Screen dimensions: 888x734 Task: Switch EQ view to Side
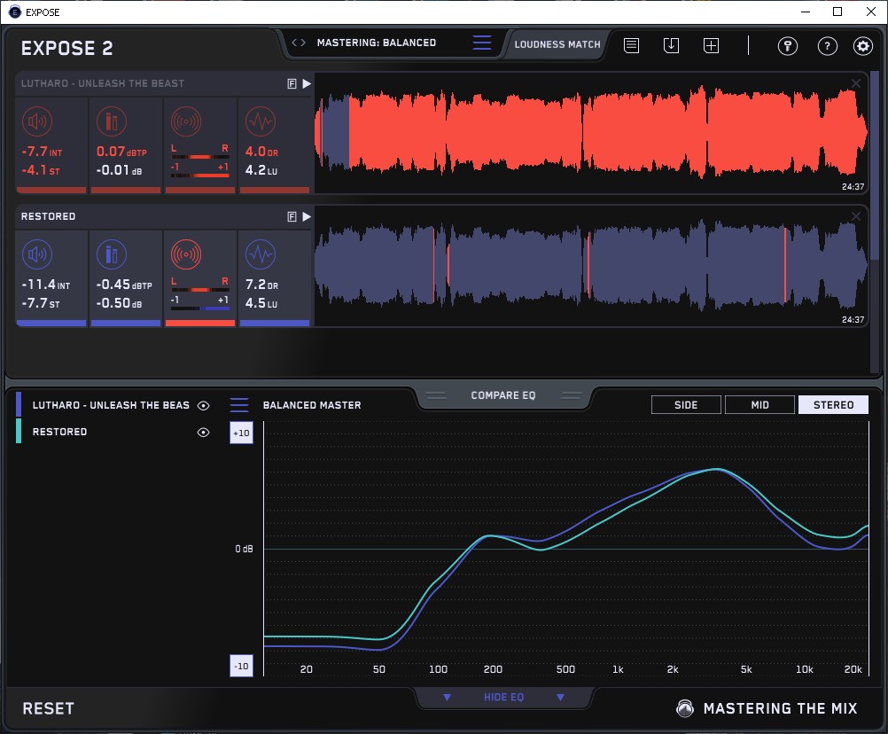coord(686,405)
